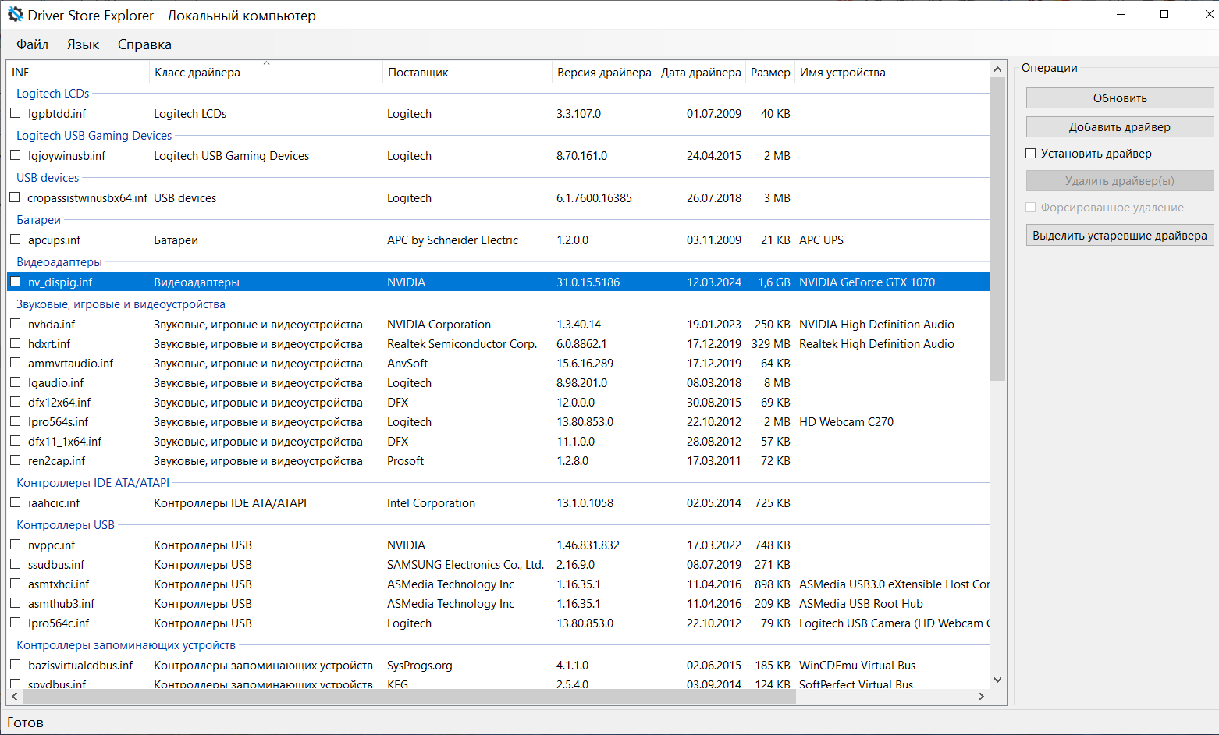Tick the checkbox for lgpbtdd.inf
Screen dimensions: 1219x735
(16, 113)
